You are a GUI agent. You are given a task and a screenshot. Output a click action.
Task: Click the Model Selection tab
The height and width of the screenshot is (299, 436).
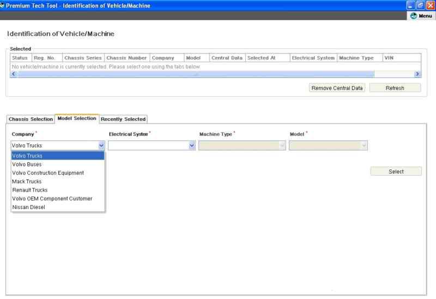coord(77,119)
